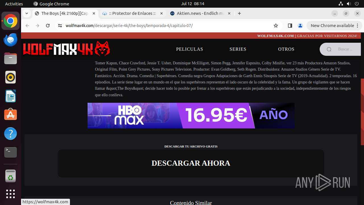Screen dimensions: 364x205
Task: Open Ubuntu Software store in the dock
Action: 11,115
